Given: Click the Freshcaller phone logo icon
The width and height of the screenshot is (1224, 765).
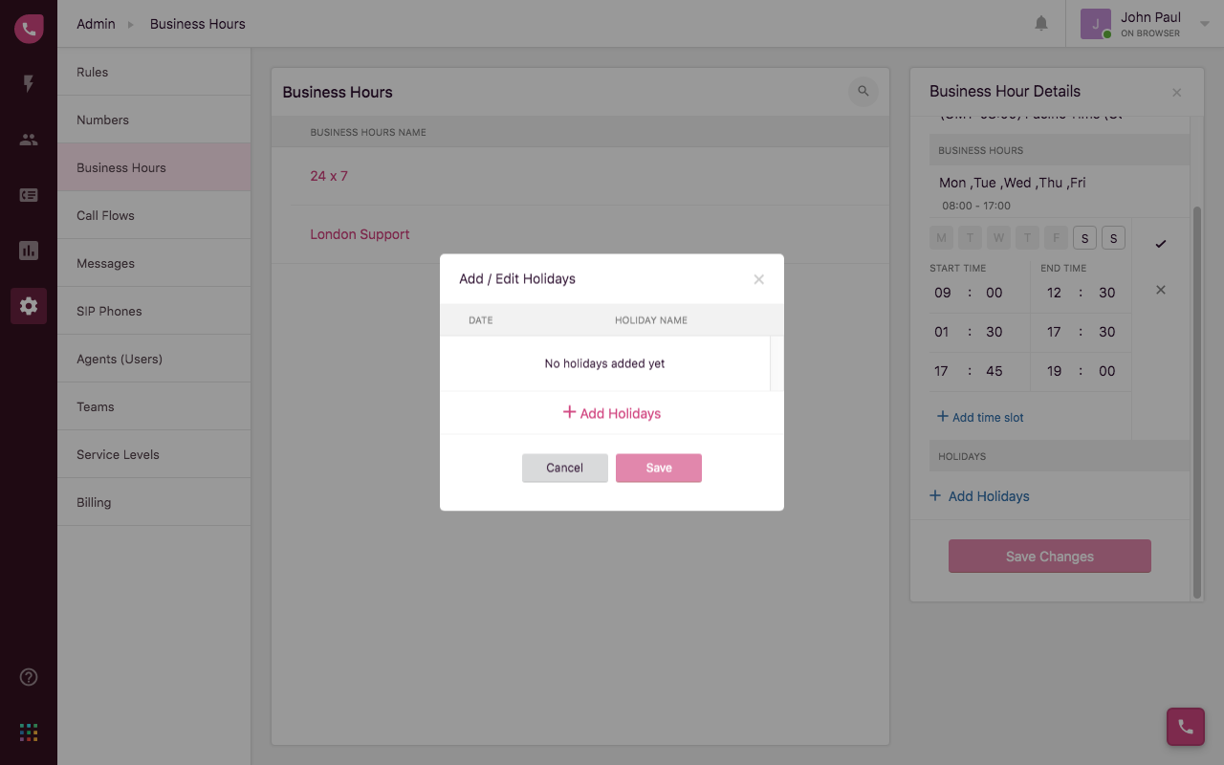Looking at the screenshot, I should [29, 29].
